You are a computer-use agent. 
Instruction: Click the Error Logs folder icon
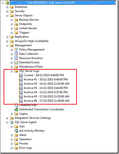click(x=16, y=148)
